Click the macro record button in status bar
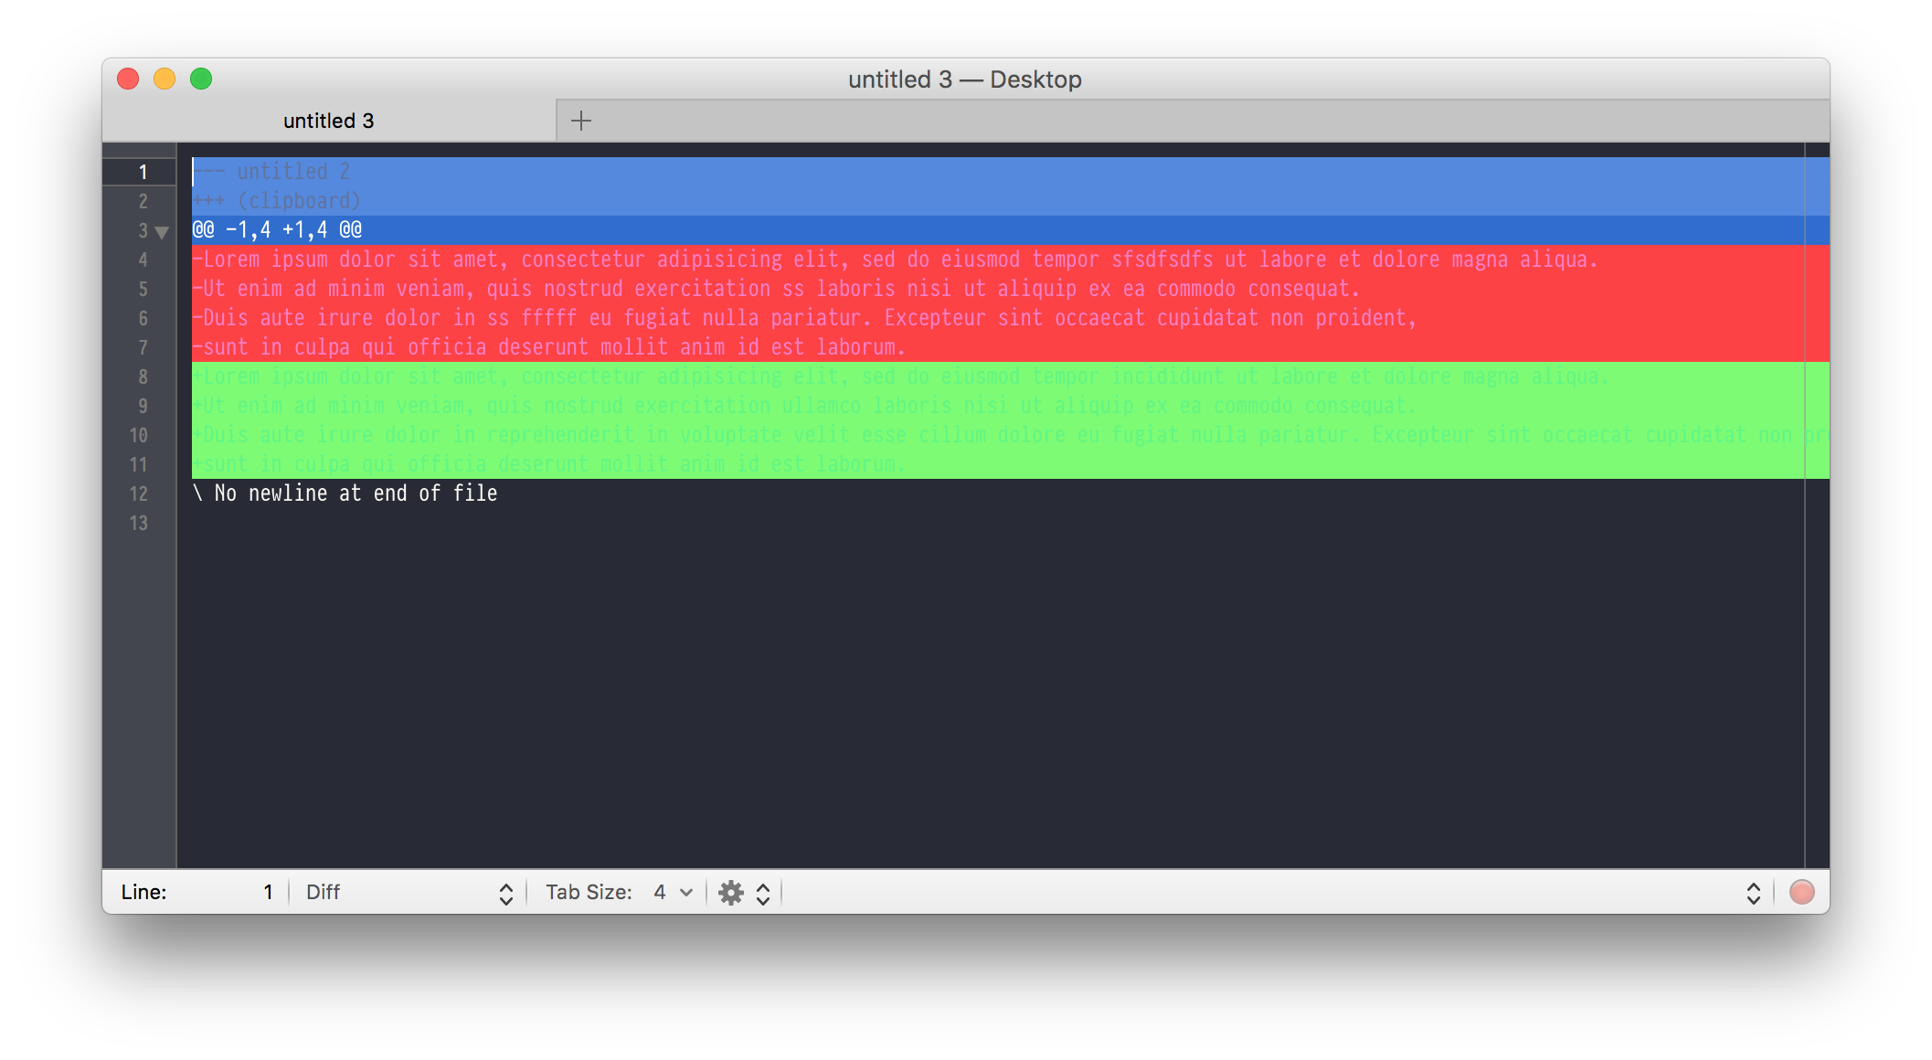 pos(1801,893)
